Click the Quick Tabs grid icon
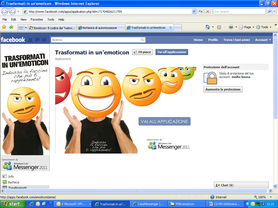This screenshot has height=208, width=278. (21, 28)
